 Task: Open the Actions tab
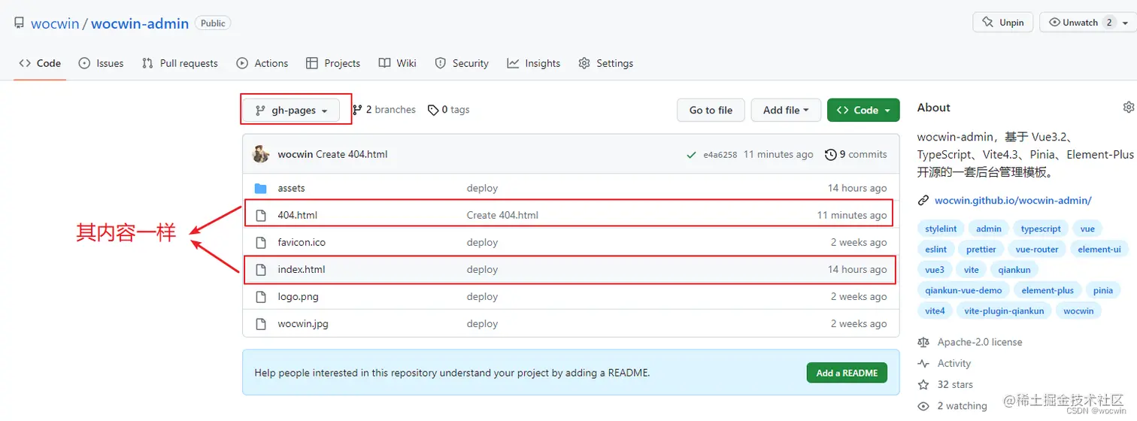click(x=262, y=63)
